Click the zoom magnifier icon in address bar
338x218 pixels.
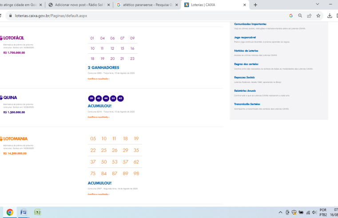point(300,16)
